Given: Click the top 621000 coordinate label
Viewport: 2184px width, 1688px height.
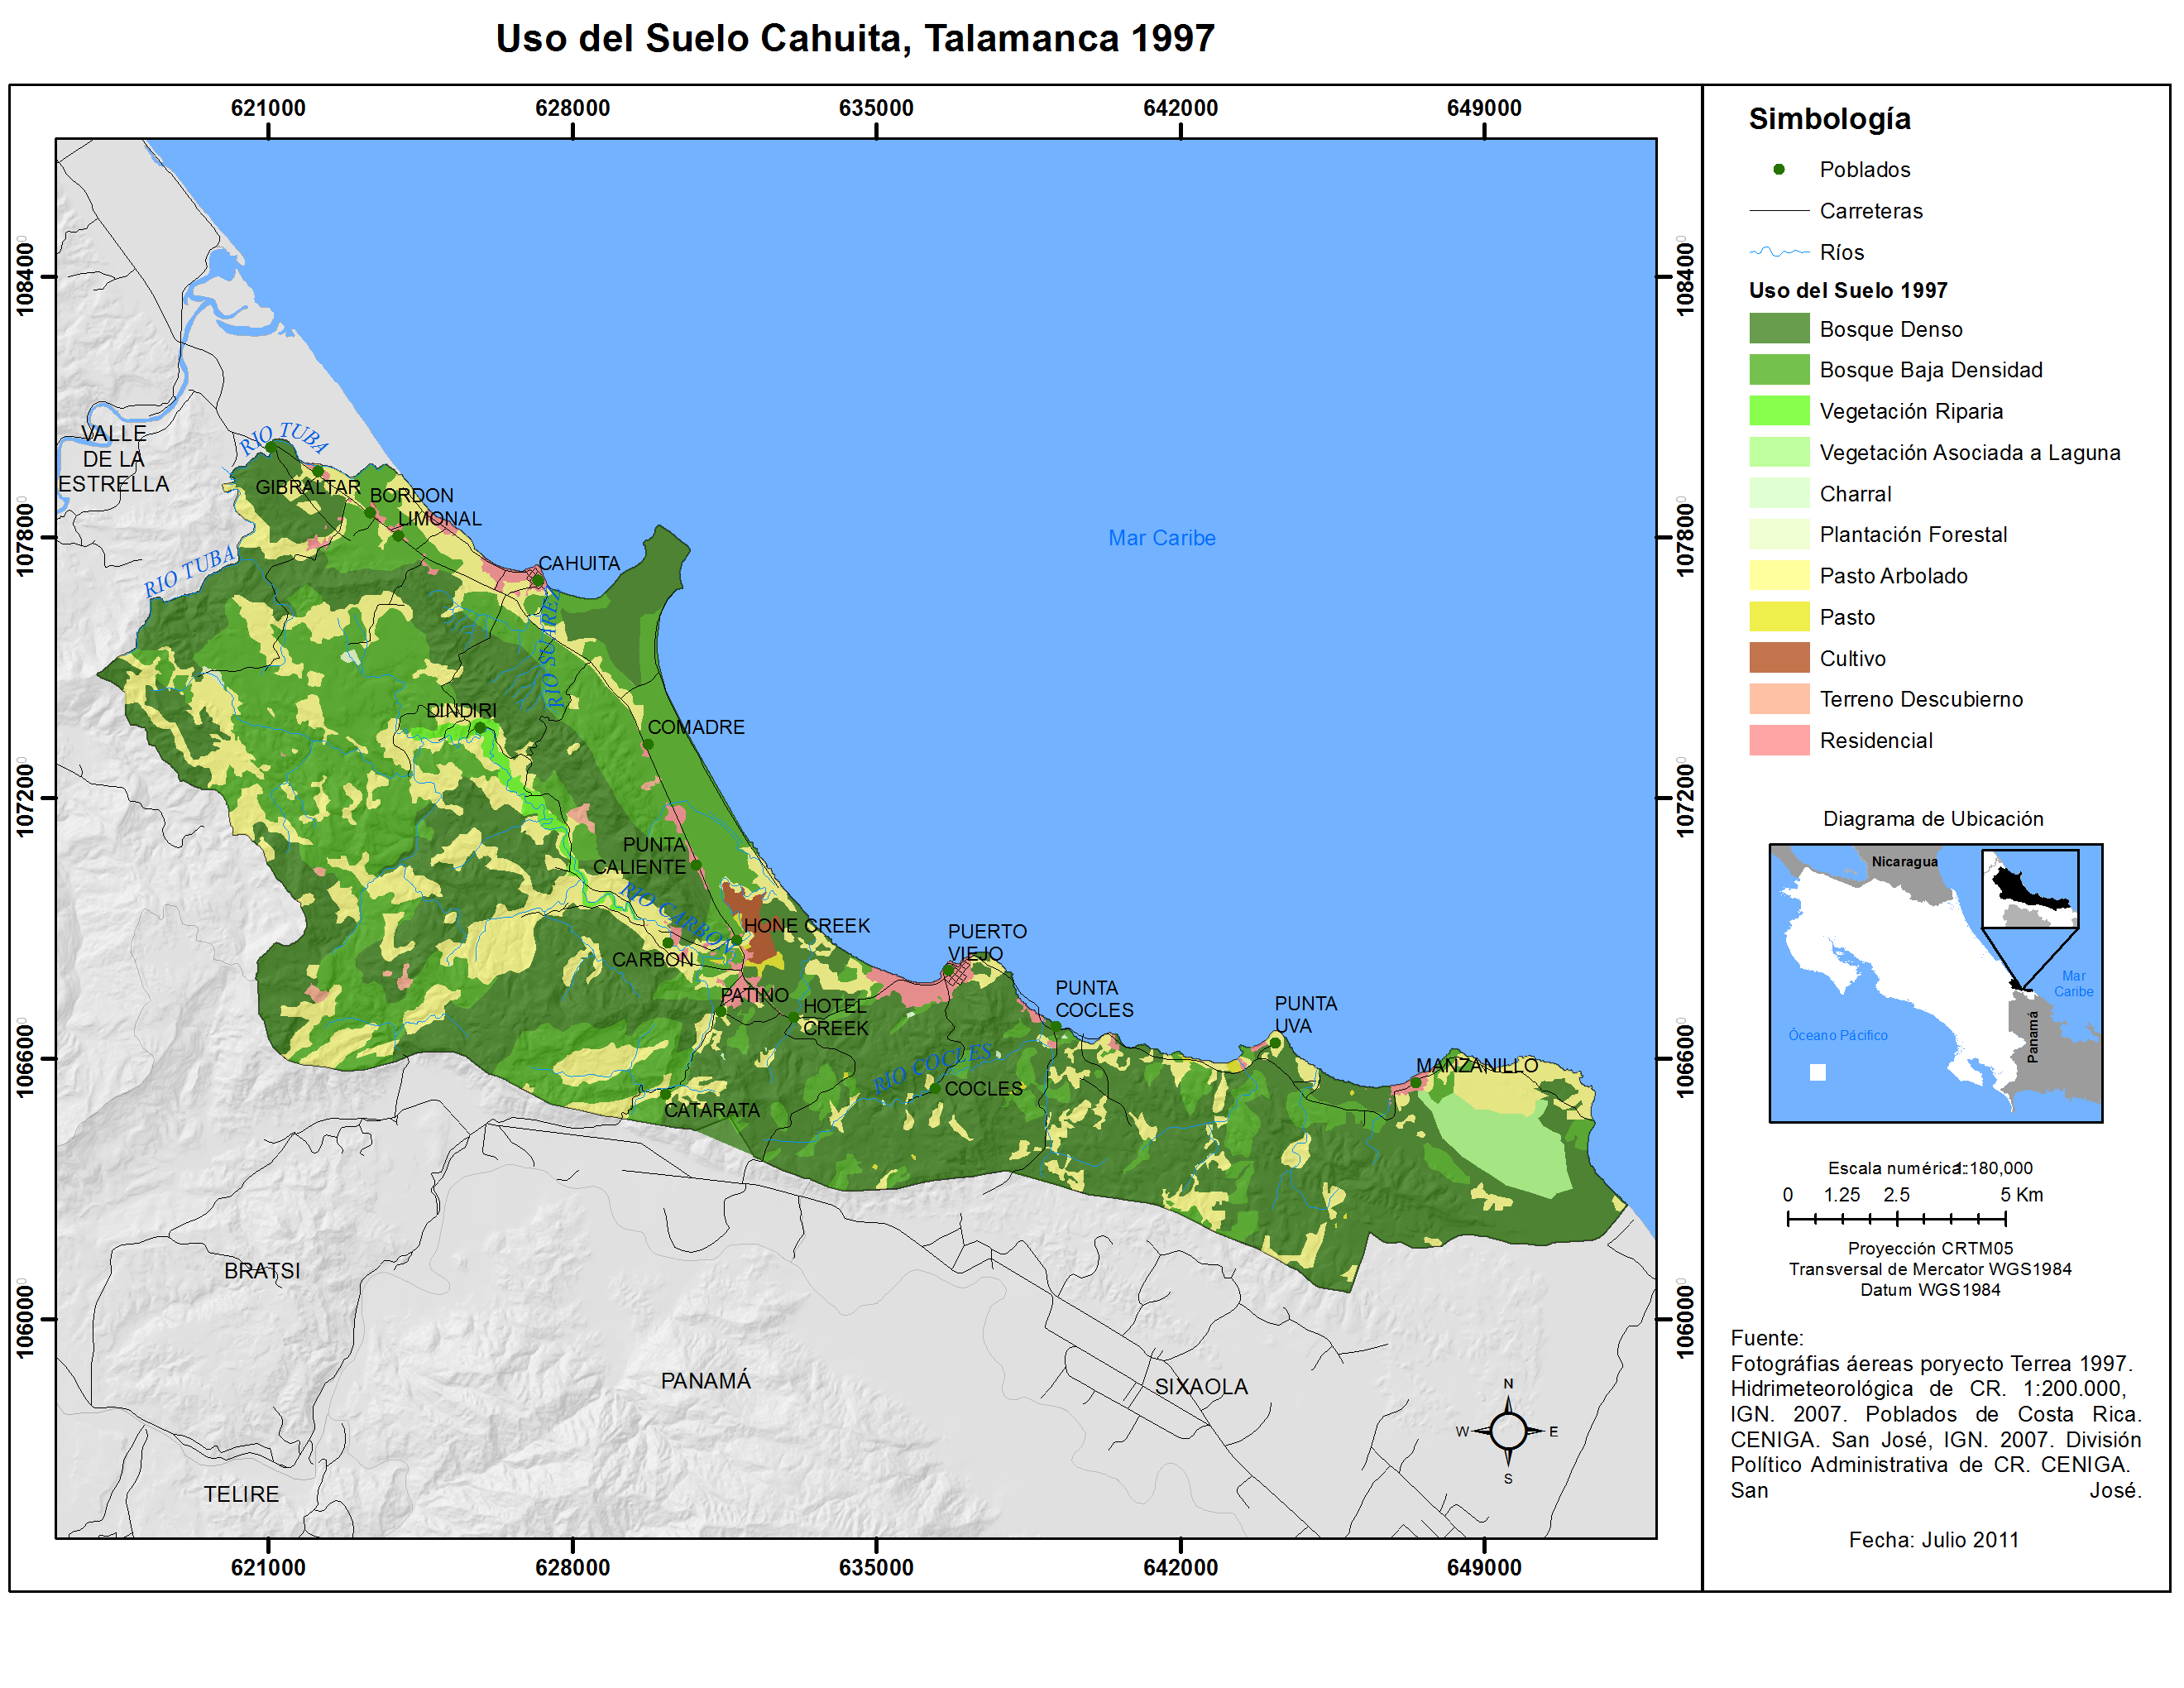Looking at the screenshot, I should pyautogui.click(x=268, y=108).
